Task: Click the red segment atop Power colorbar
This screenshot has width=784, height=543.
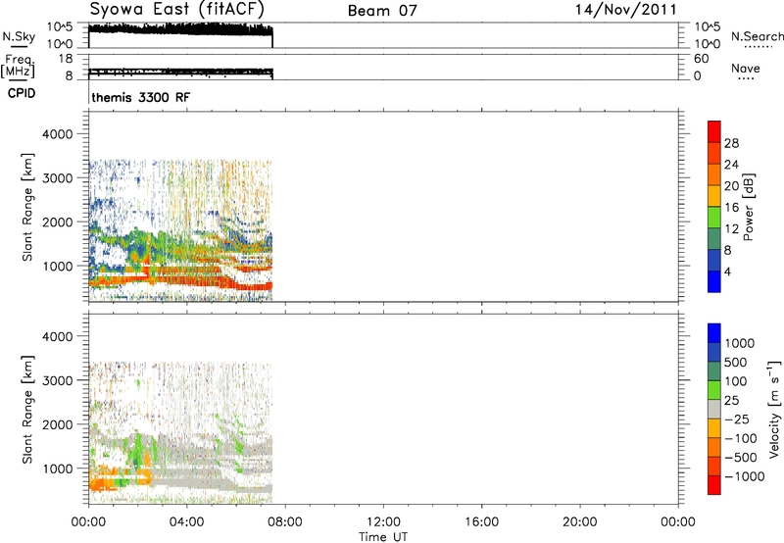Action: (714, 131)
